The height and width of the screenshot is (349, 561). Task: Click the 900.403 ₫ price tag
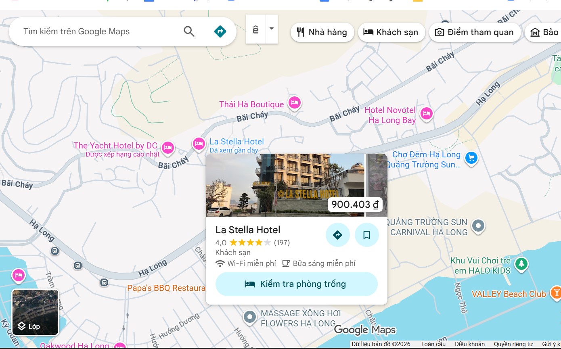[355, 205]
